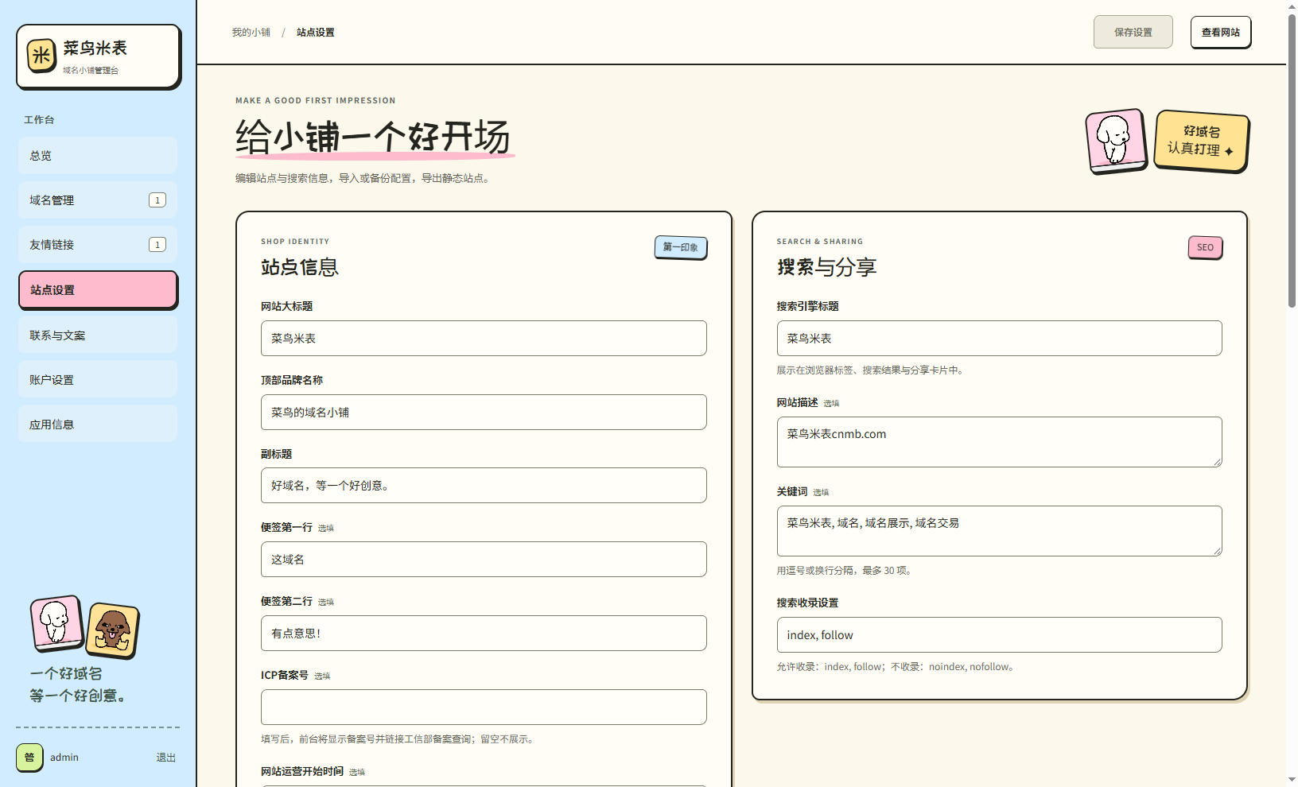This screenshot has height=787, width=1298.
Task: Click the white dog card beside page title
Action: 1116,142
